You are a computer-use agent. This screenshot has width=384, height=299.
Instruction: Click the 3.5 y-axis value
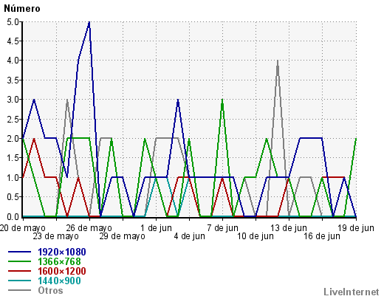13,80
